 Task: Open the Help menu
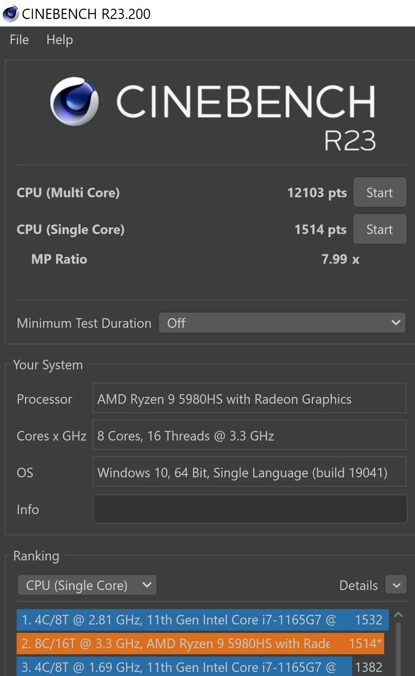(x=60, y=40)
